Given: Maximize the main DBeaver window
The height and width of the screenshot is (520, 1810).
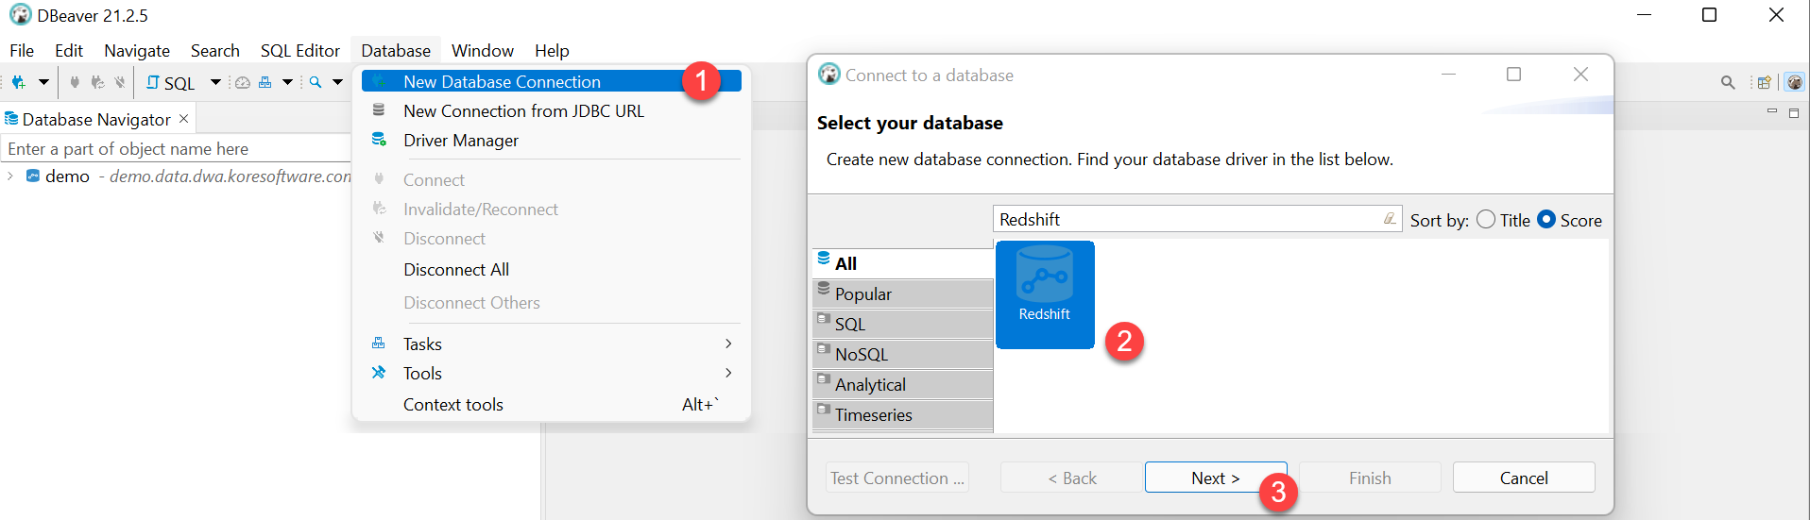Looking at the screenshot, I should (x=1709, y=15).
